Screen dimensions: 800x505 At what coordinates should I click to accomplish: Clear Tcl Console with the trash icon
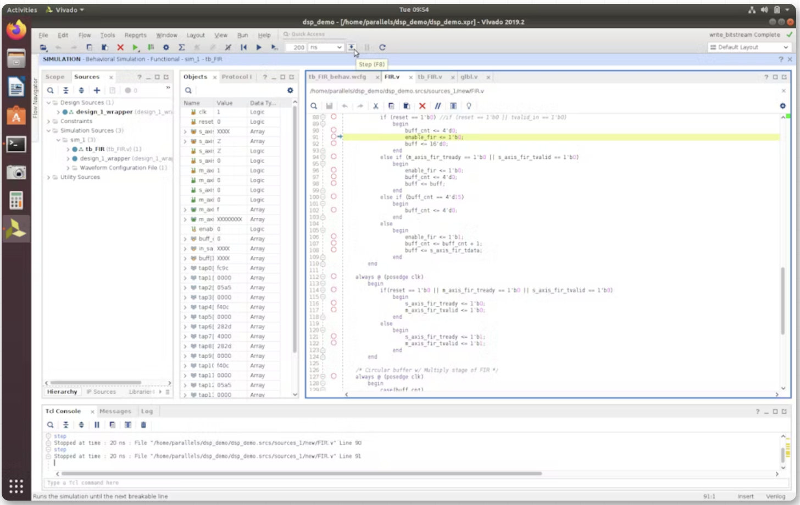point(143,425)
